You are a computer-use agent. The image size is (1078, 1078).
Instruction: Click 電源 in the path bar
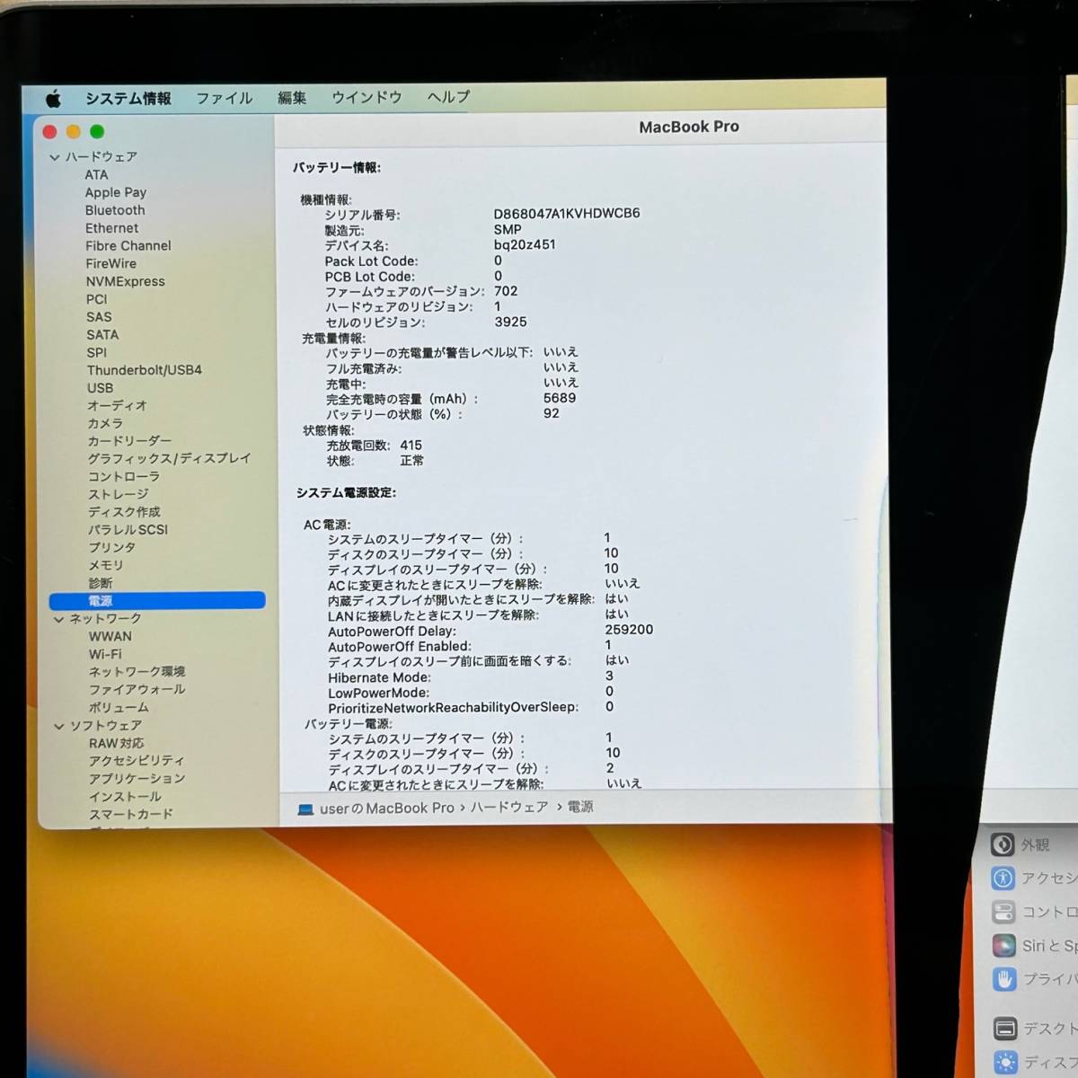580,807
